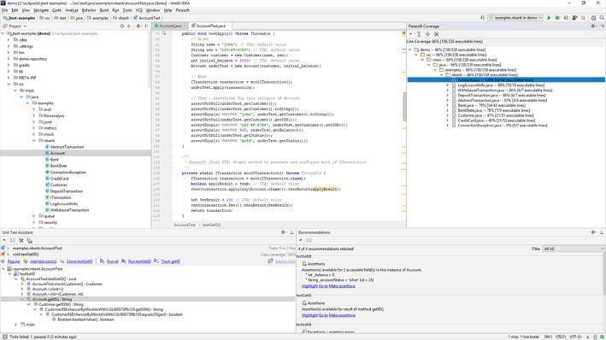Open the Filter All (4) dropdown in Recommendations

tap(574, 249)
